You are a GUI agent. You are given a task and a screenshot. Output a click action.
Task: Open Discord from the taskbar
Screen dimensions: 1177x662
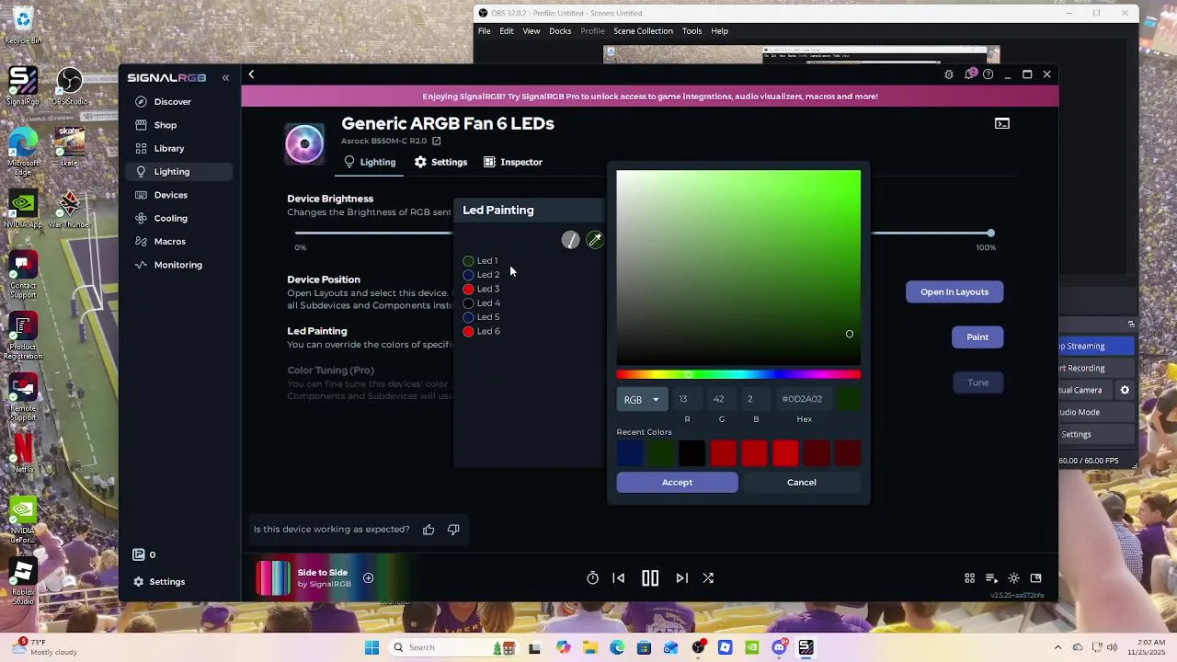click(779, 647)
